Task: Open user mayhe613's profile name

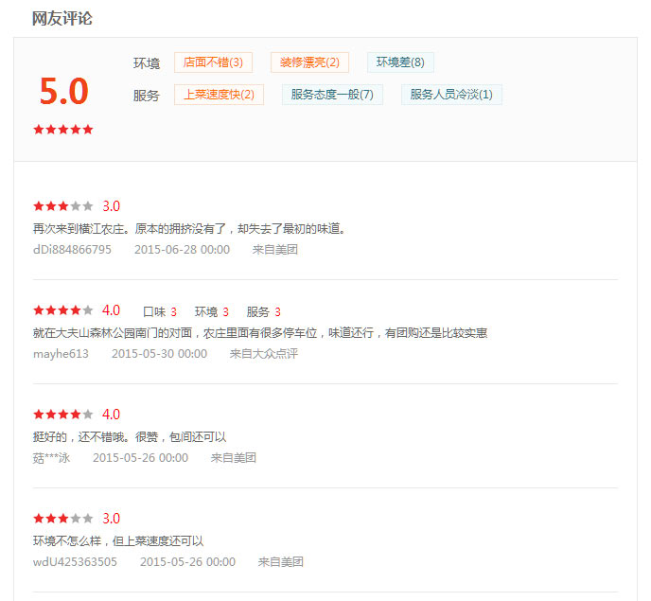Action: 61,354
